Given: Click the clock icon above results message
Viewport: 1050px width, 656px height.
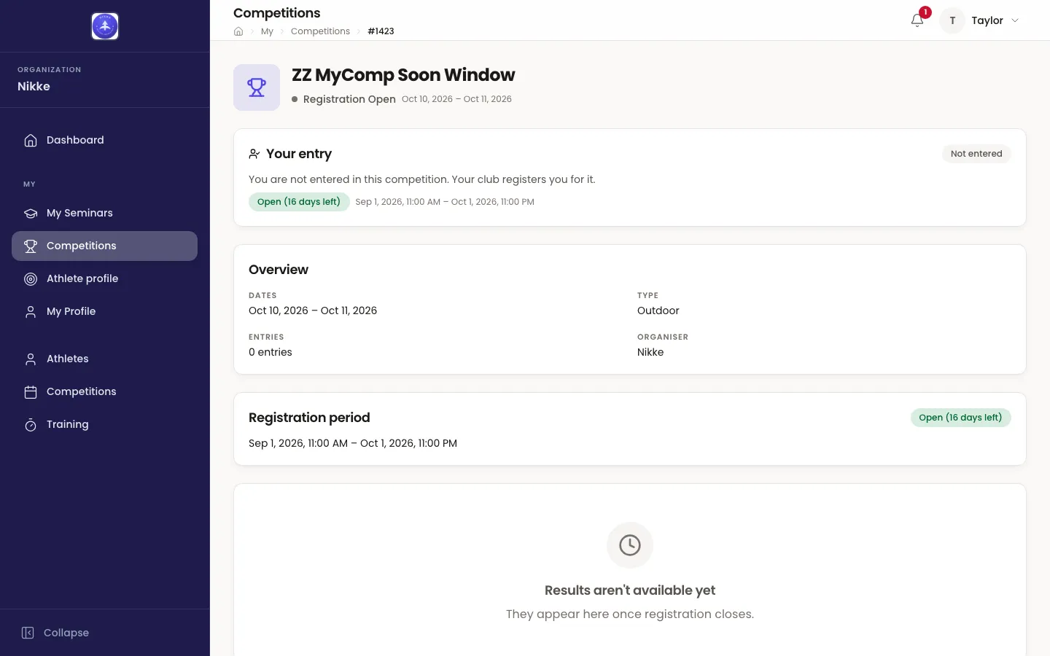Looking at the screenshot, I should (630, 545).
